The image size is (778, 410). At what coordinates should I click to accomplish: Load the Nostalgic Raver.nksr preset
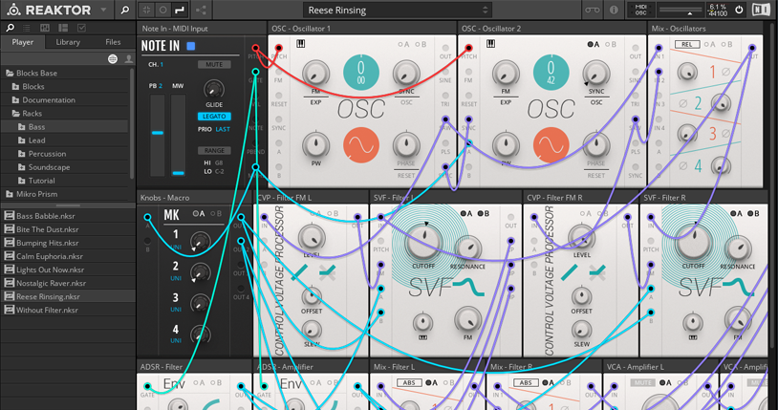click(50, 283)
